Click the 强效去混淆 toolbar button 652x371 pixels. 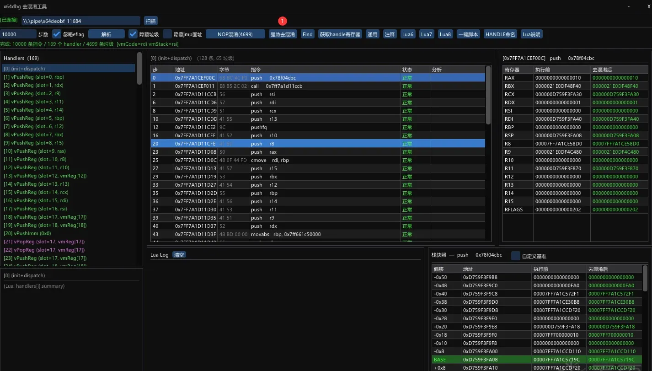click(283, 34)
